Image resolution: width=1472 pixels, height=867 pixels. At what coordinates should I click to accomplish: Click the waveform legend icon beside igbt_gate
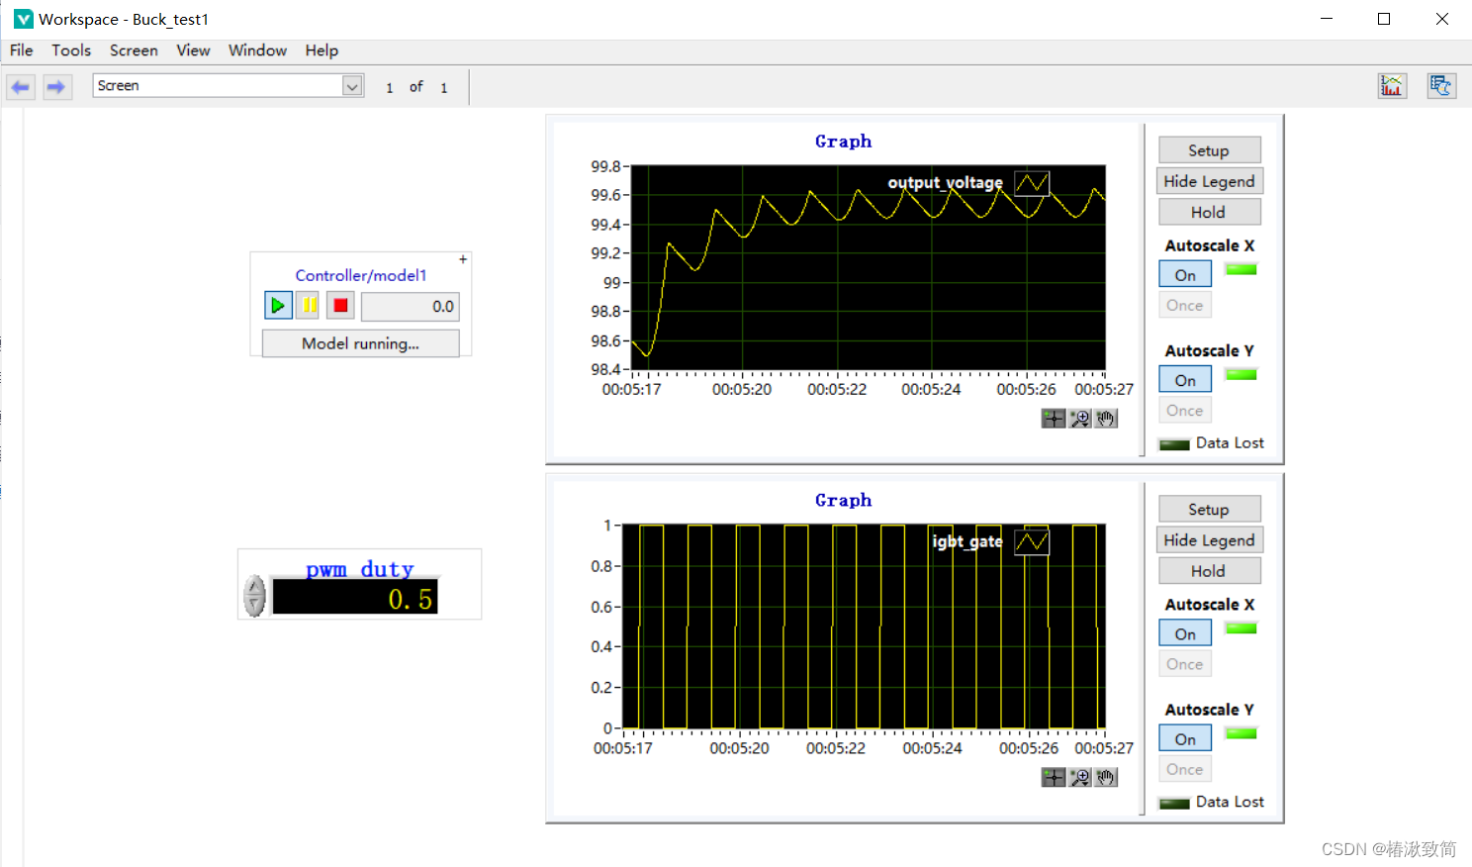coord(1031,541)
